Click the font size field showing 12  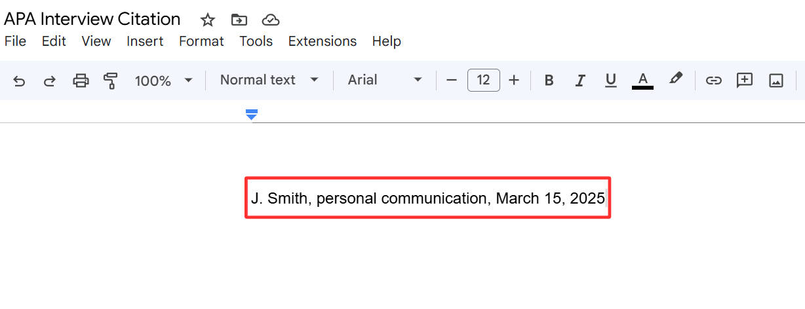pos(484,80)
